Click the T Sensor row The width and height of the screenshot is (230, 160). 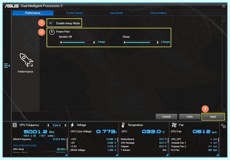point(144,150)
